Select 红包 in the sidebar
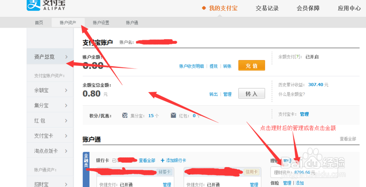The height and width of the screenshot is (187, 366). pyautogui.click(x=50, y=120)
